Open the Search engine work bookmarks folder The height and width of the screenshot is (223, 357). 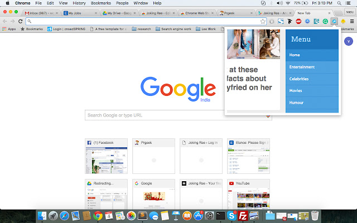tap(173, 29)
